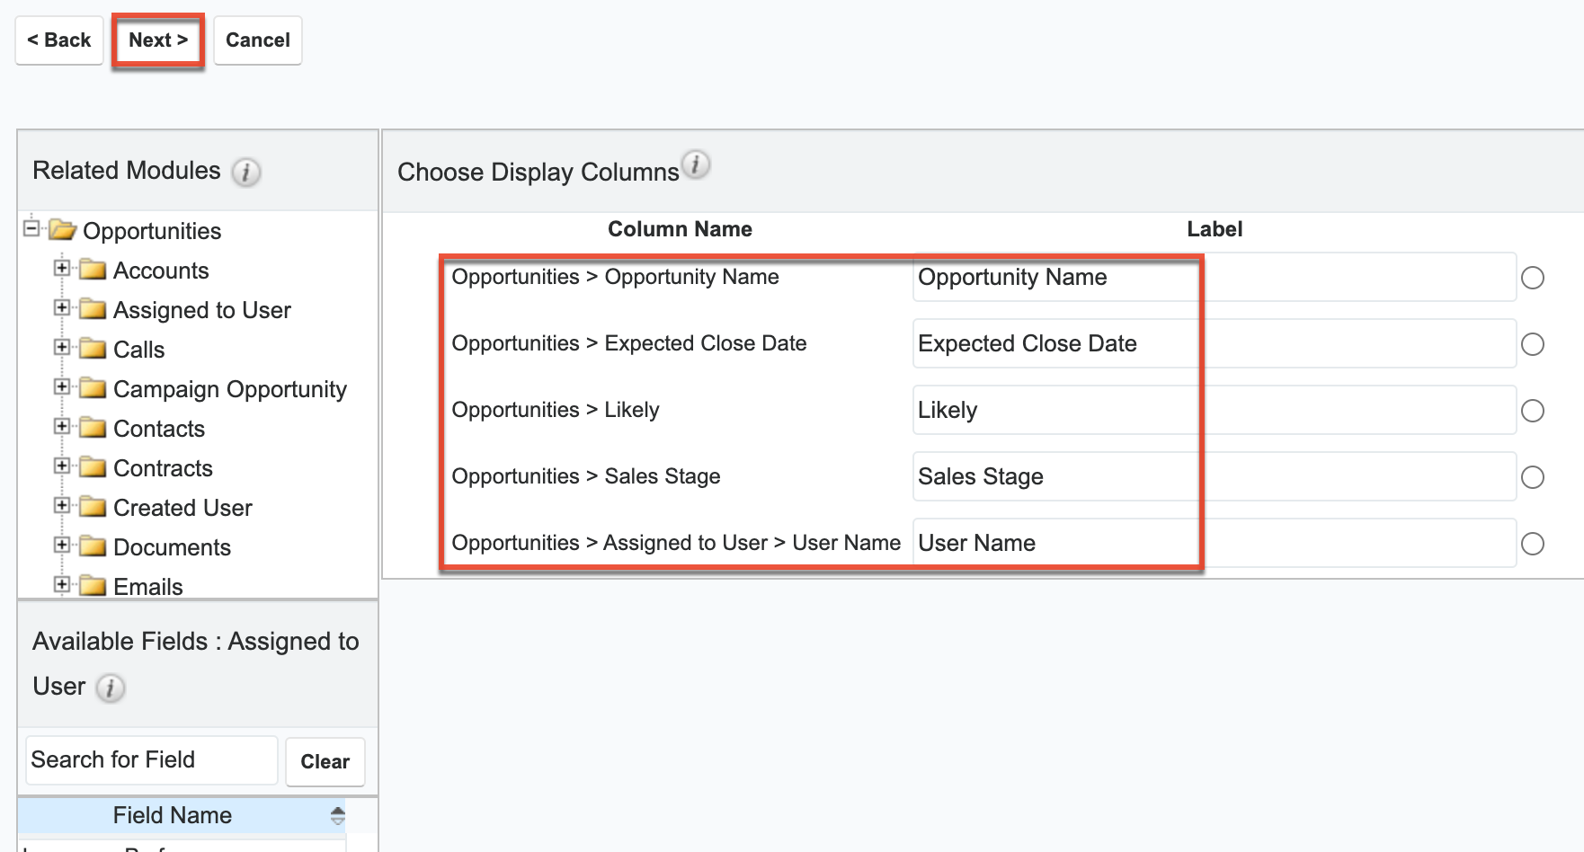Click the sort arrows on Field Name header
Screen dimensions: 1584x852
tap(338, 815)
